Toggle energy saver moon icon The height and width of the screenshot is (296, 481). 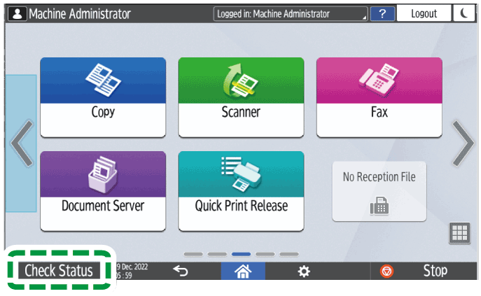click(463, 13)
